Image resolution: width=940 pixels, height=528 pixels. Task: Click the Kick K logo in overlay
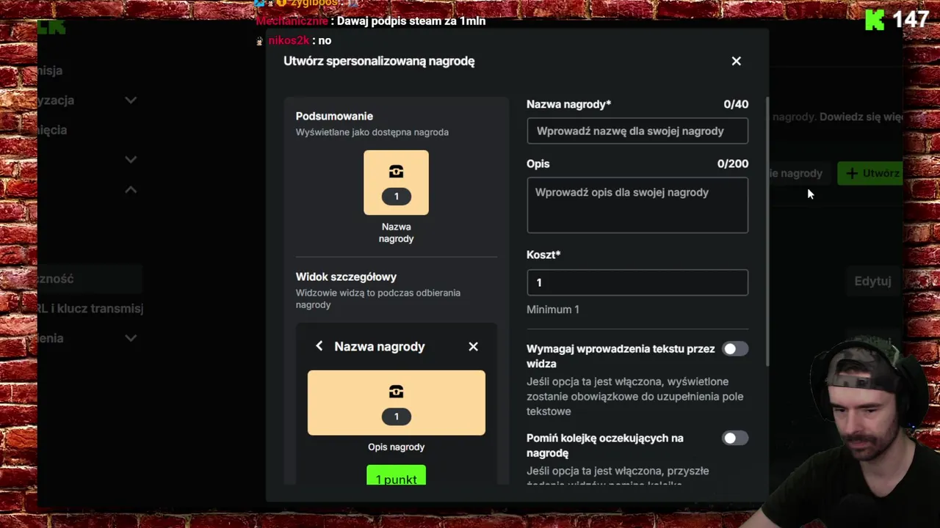click(874, 20)
